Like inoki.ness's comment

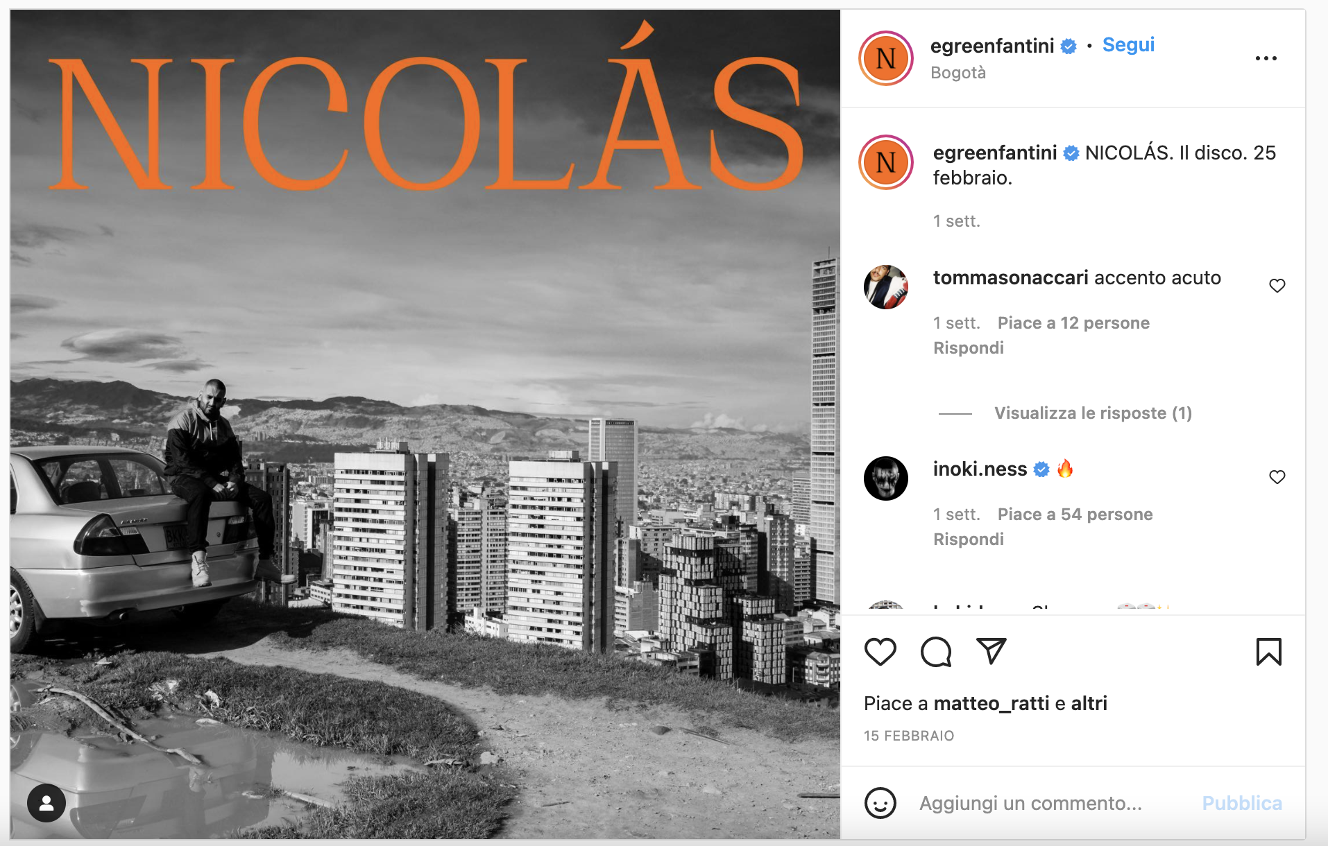[1277, 477]
